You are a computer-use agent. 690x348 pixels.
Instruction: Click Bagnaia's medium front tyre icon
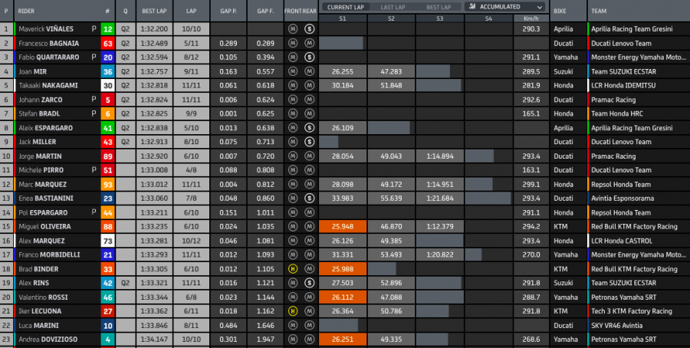292,43
